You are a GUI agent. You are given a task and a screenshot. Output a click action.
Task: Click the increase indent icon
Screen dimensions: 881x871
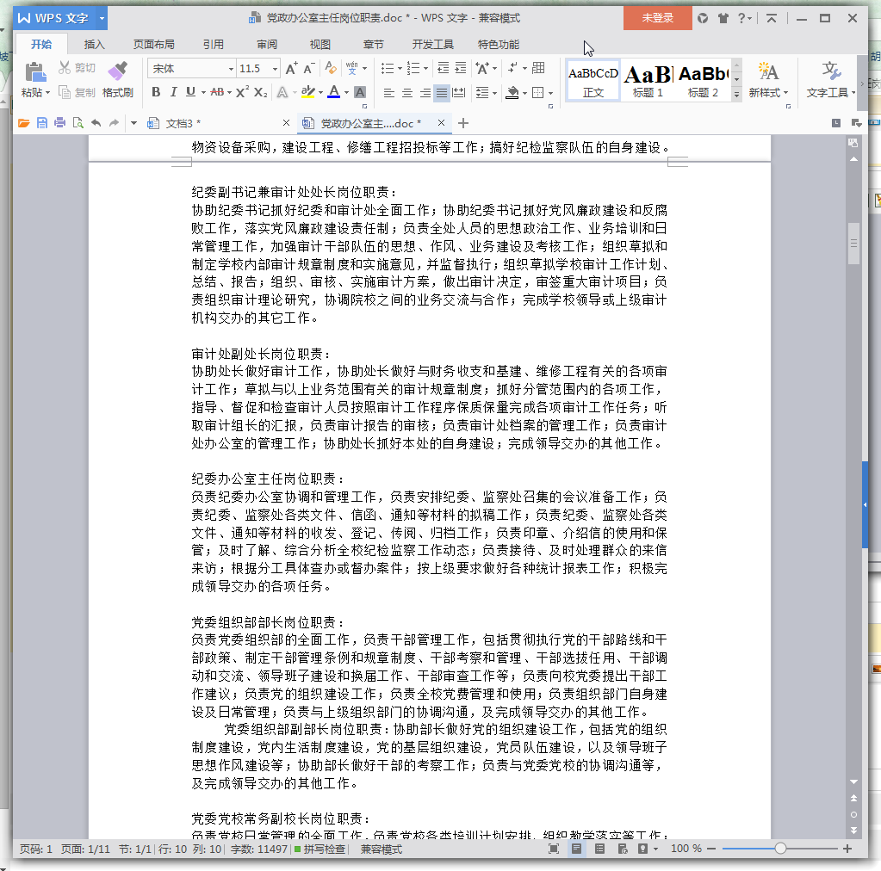[x=461, y=69]
